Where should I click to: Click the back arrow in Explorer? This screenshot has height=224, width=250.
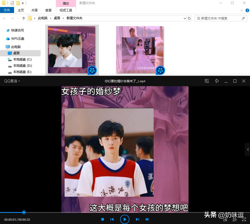coord(4,18)
